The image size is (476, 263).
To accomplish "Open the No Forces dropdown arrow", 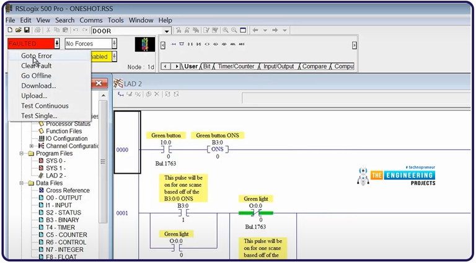I will tap(114, 44).
